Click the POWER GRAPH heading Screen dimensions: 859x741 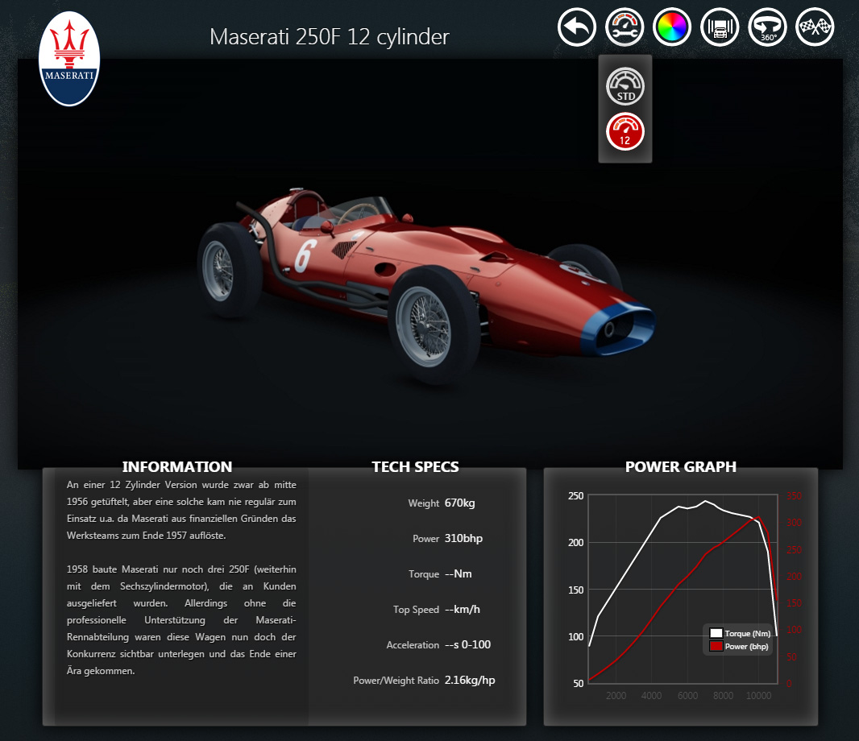click(x=681, y=466)
